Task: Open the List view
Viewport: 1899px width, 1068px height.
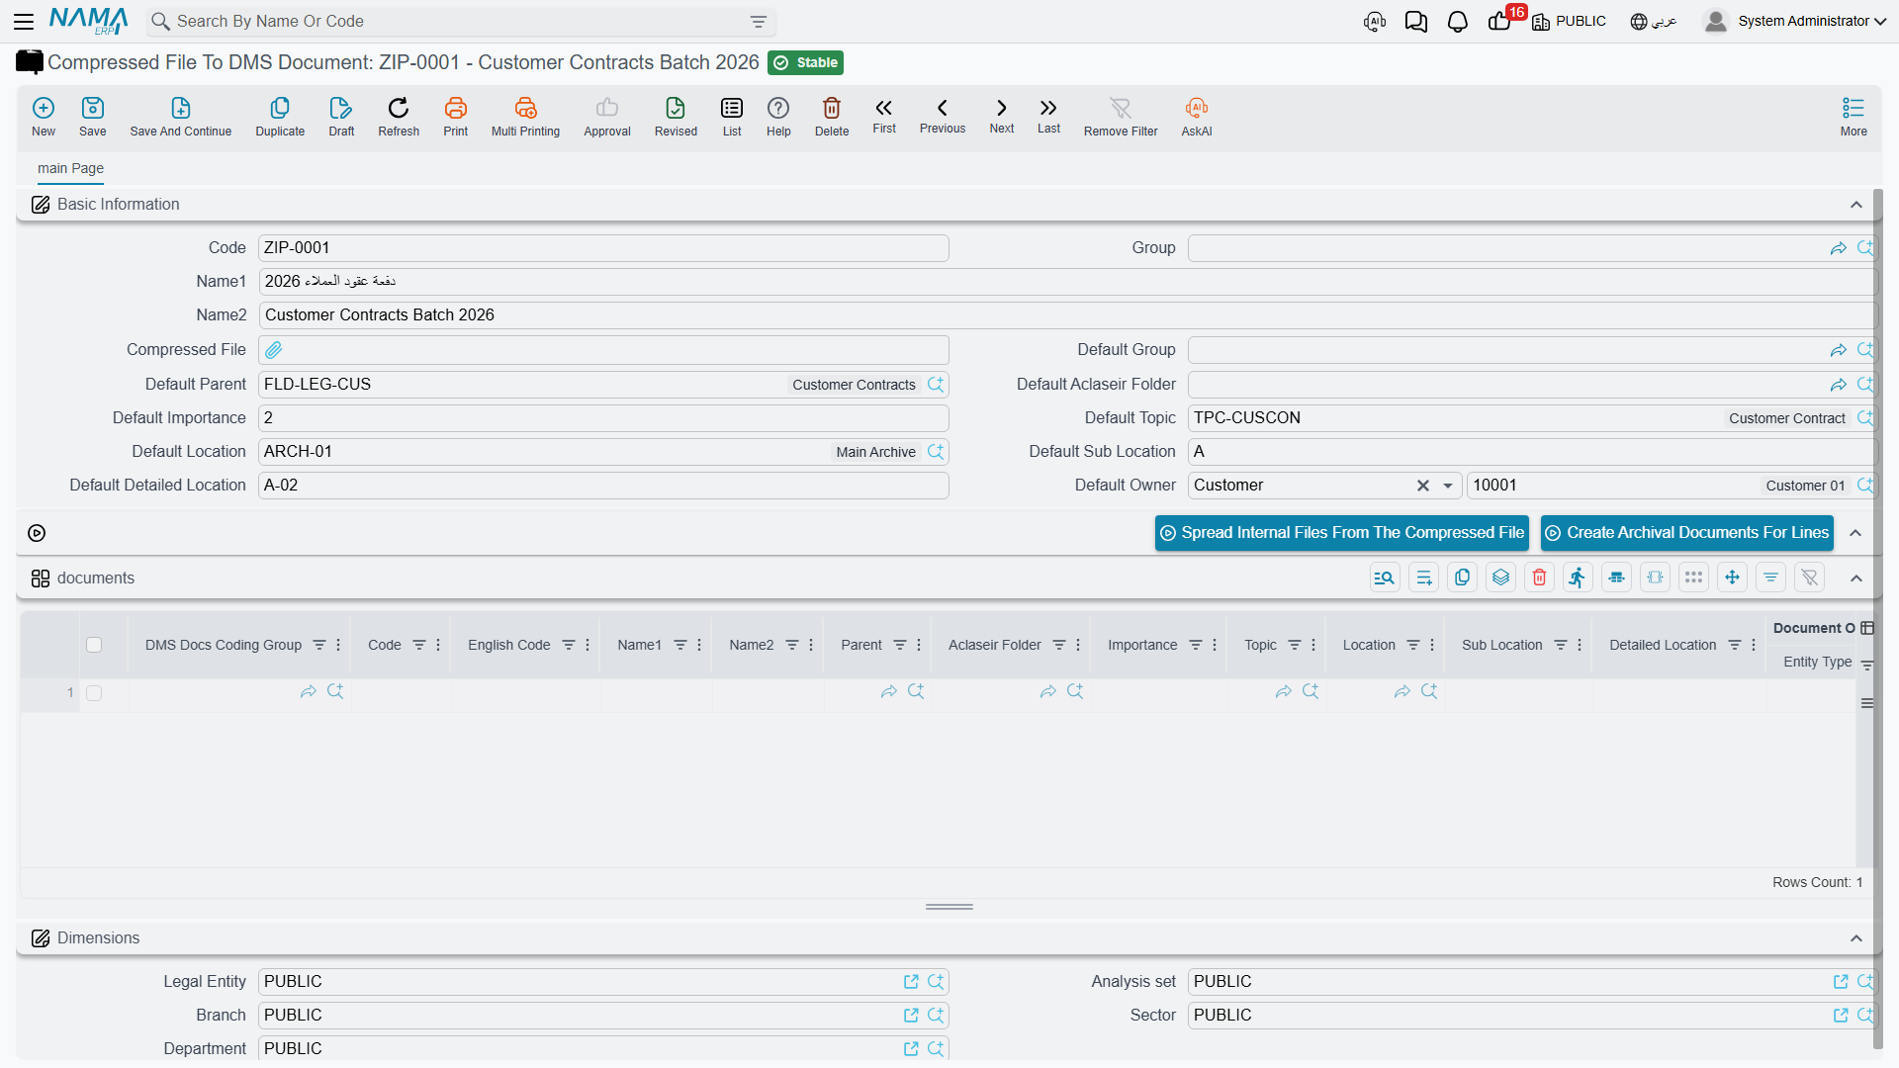Action: click(732, 117)
